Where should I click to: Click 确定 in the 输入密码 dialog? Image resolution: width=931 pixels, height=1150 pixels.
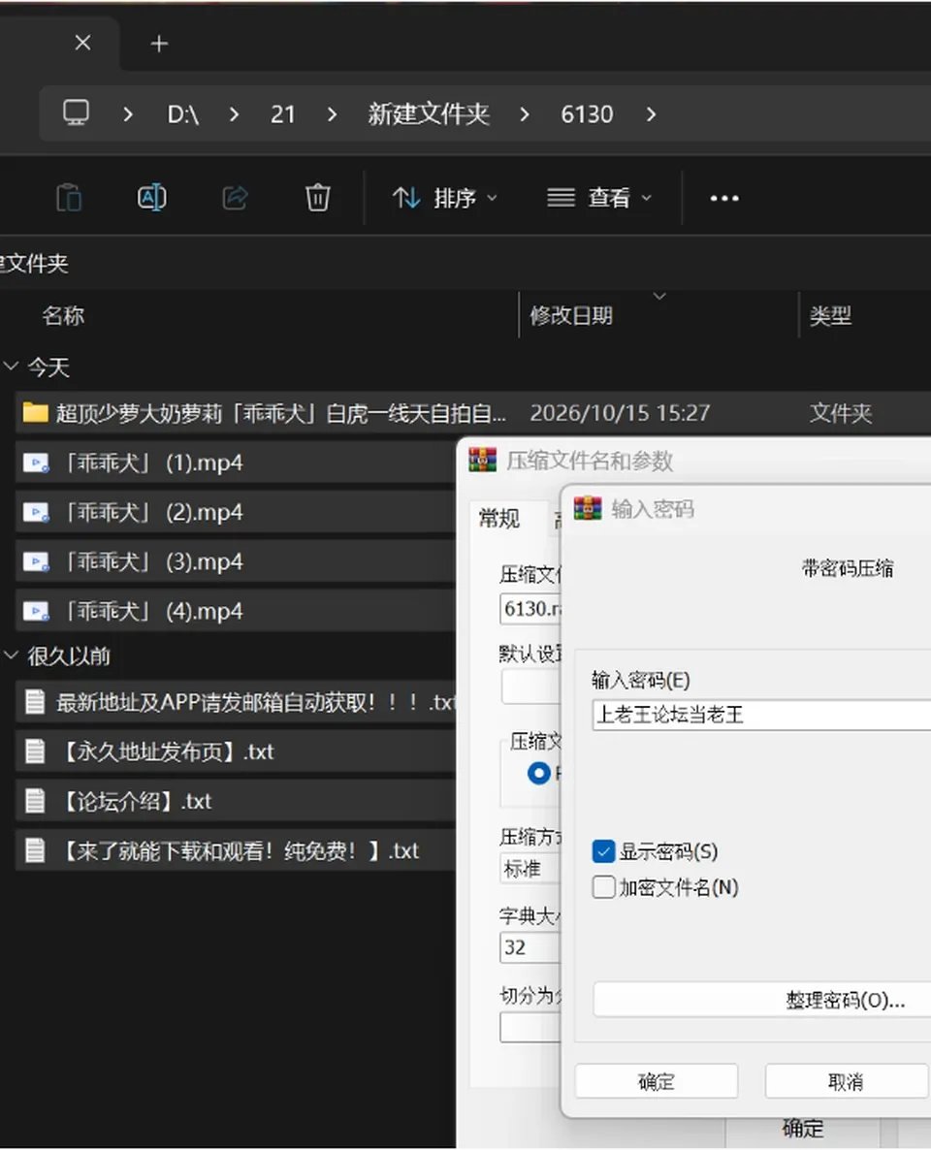(x=656, y=1082)
